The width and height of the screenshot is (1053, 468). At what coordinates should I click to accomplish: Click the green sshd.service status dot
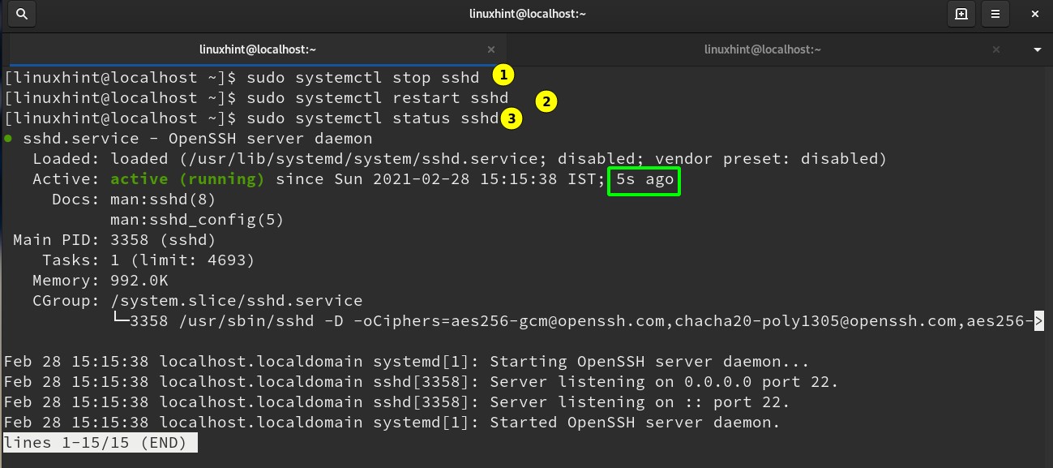pos(8,139)
